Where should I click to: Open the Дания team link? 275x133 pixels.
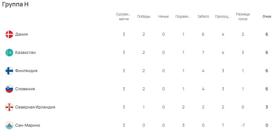coord(21,34)
